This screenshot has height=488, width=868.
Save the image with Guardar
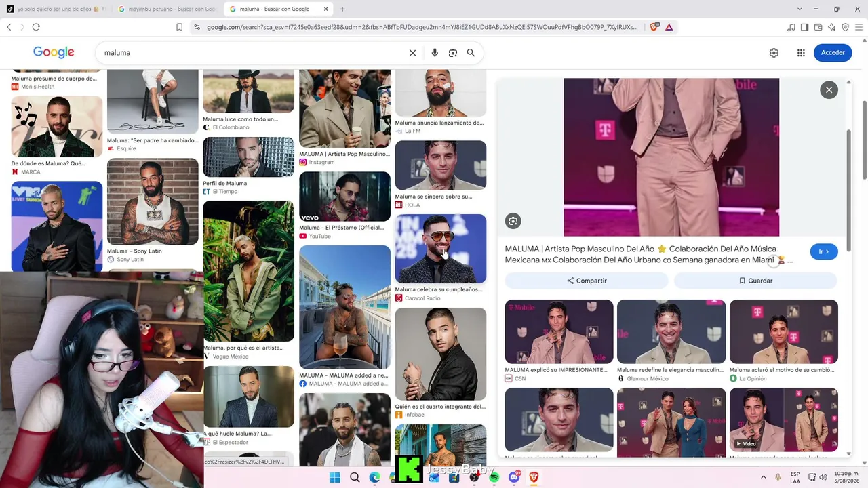pos(755,281)
